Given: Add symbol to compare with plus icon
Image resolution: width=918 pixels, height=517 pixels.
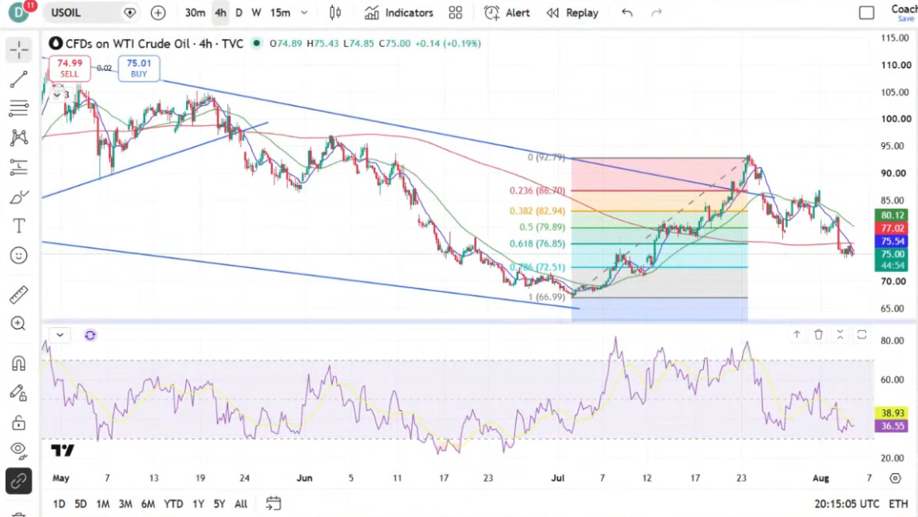Looking at the screenshot, I should pos(158,13).
